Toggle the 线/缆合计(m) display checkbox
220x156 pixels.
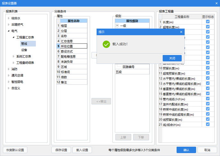[x=208, y=124]
